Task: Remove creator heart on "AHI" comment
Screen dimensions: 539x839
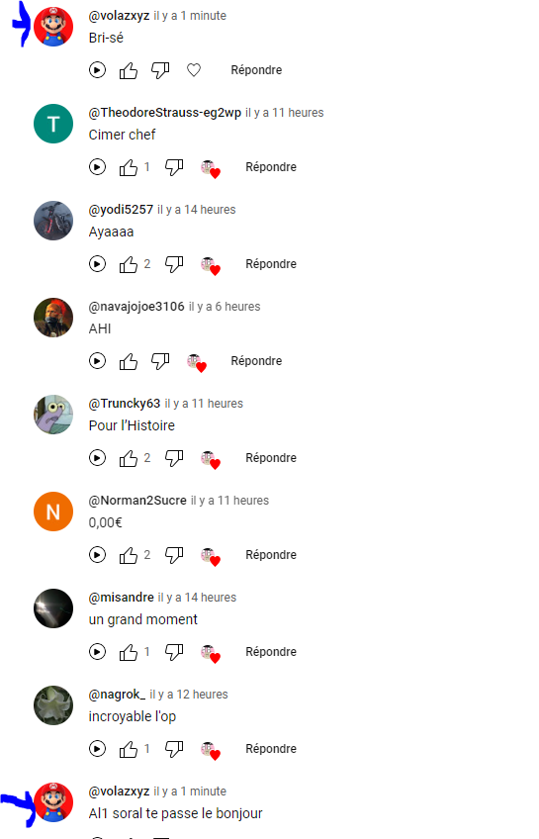Action: (x=197, y=363)
